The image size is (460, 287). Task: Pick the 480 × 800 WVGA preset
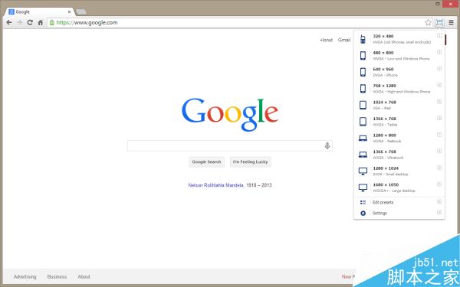[399, 55]
